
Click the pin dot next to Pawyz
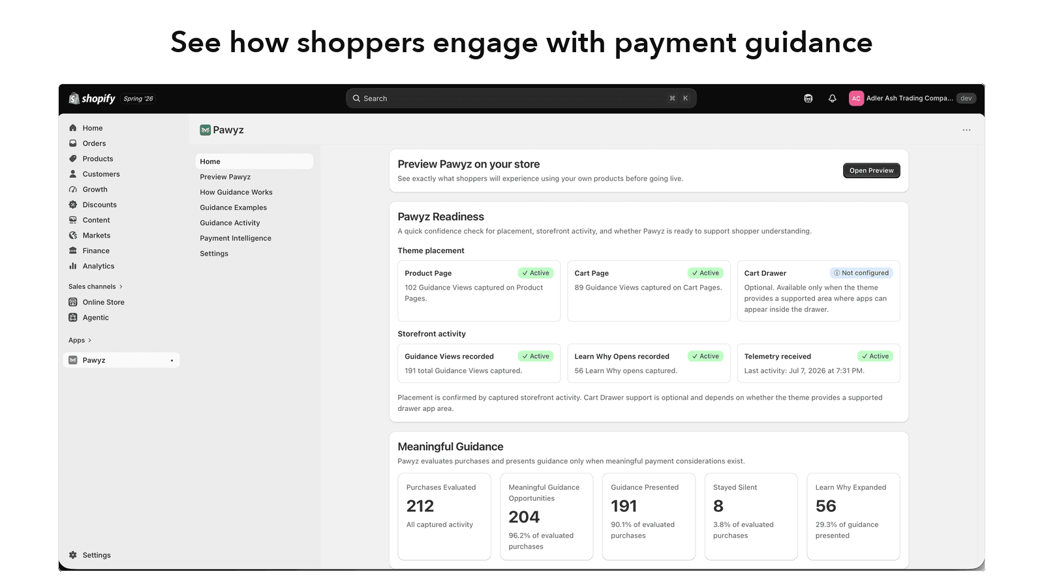[172, 361]
